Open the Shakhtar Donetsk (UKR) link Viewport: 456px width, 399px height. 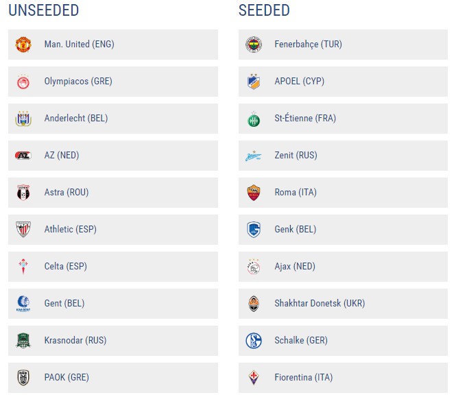click(320, 304)
